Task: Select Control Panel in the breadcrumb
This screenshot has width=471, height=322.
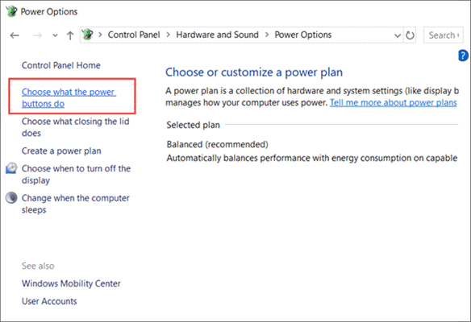Action: coord(134,35)
